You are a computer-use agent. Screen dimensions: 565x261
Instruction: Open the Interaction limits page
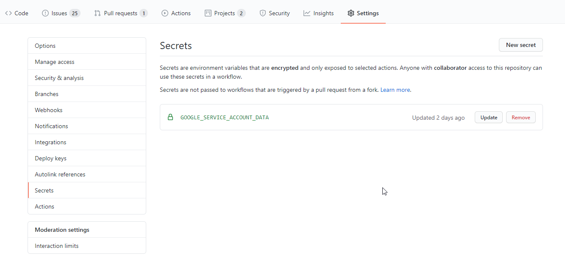[x=57, y=246]
